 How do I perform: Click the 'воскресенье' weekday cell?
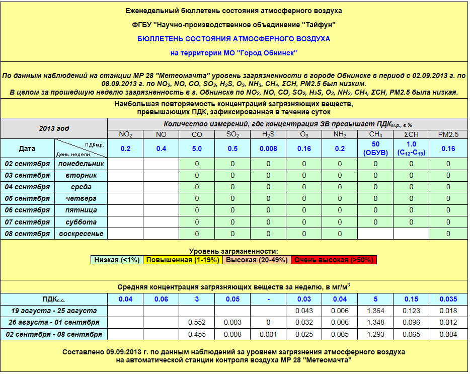tap(81, 234)
